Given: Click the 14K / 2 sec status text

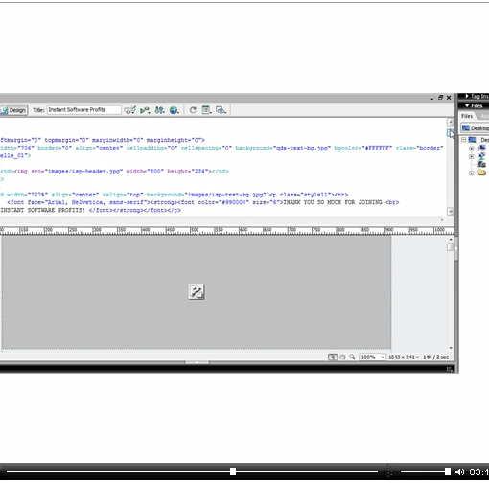Looking at the screenshot, I should 436,356.
